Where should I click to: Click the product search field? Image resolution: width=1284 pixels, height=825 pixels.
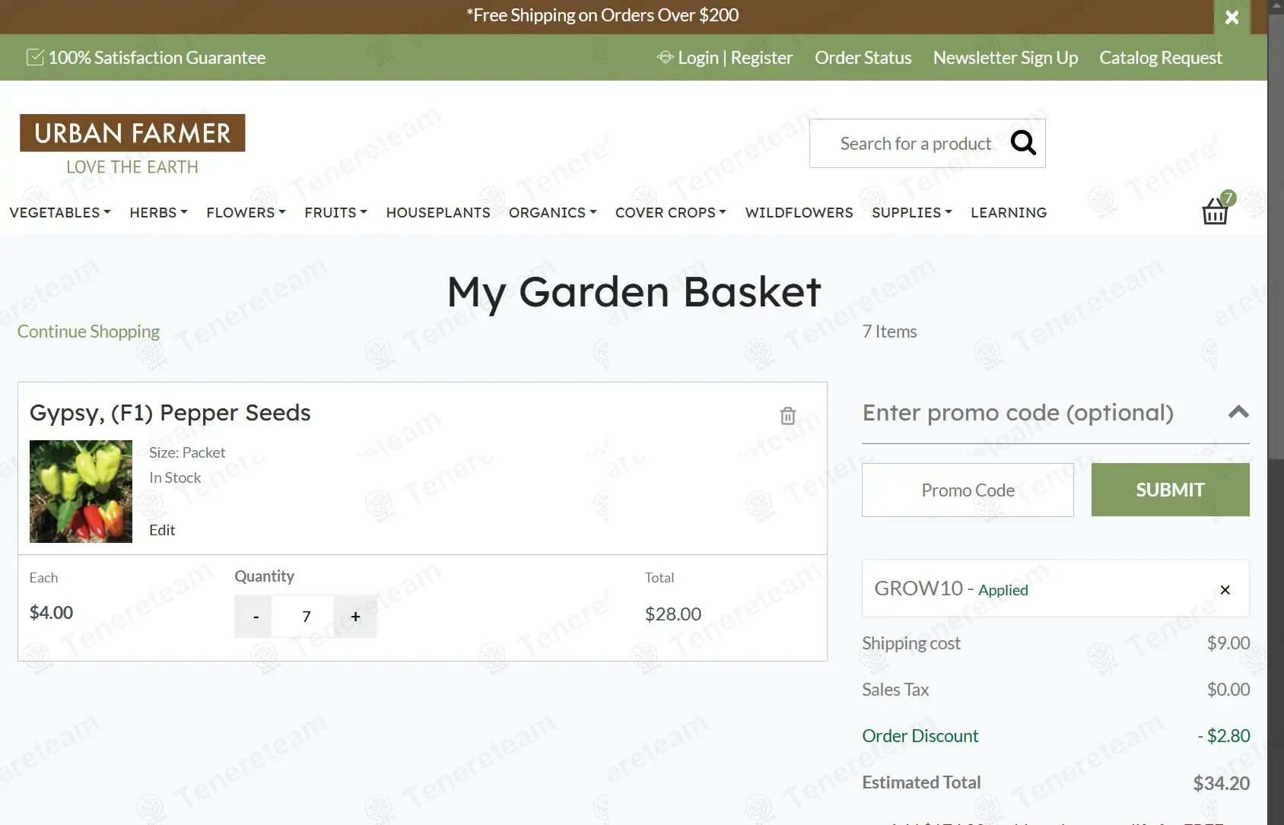pos(913,144)
